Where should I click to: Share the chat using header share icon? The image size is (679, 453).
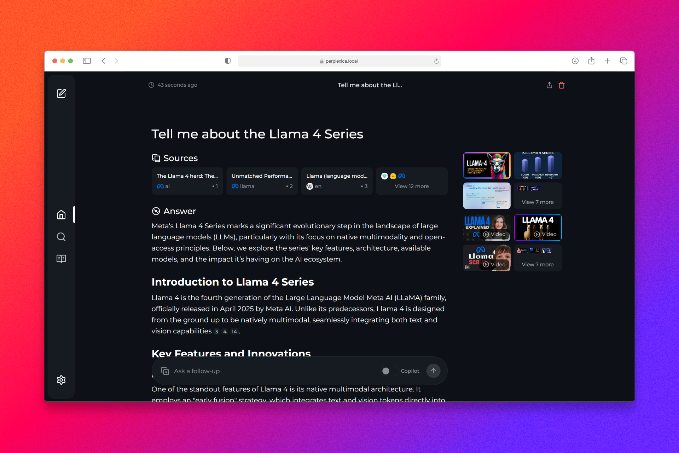[549, 85]
